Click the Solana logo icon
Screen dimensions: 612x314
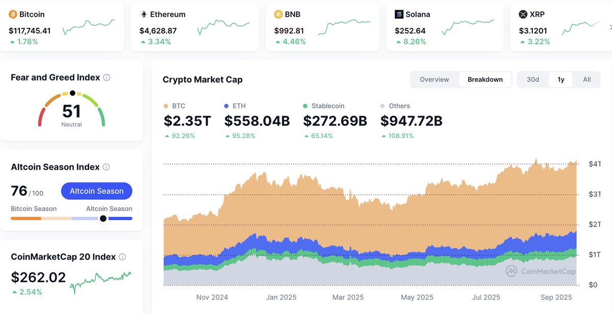point(399,14)
